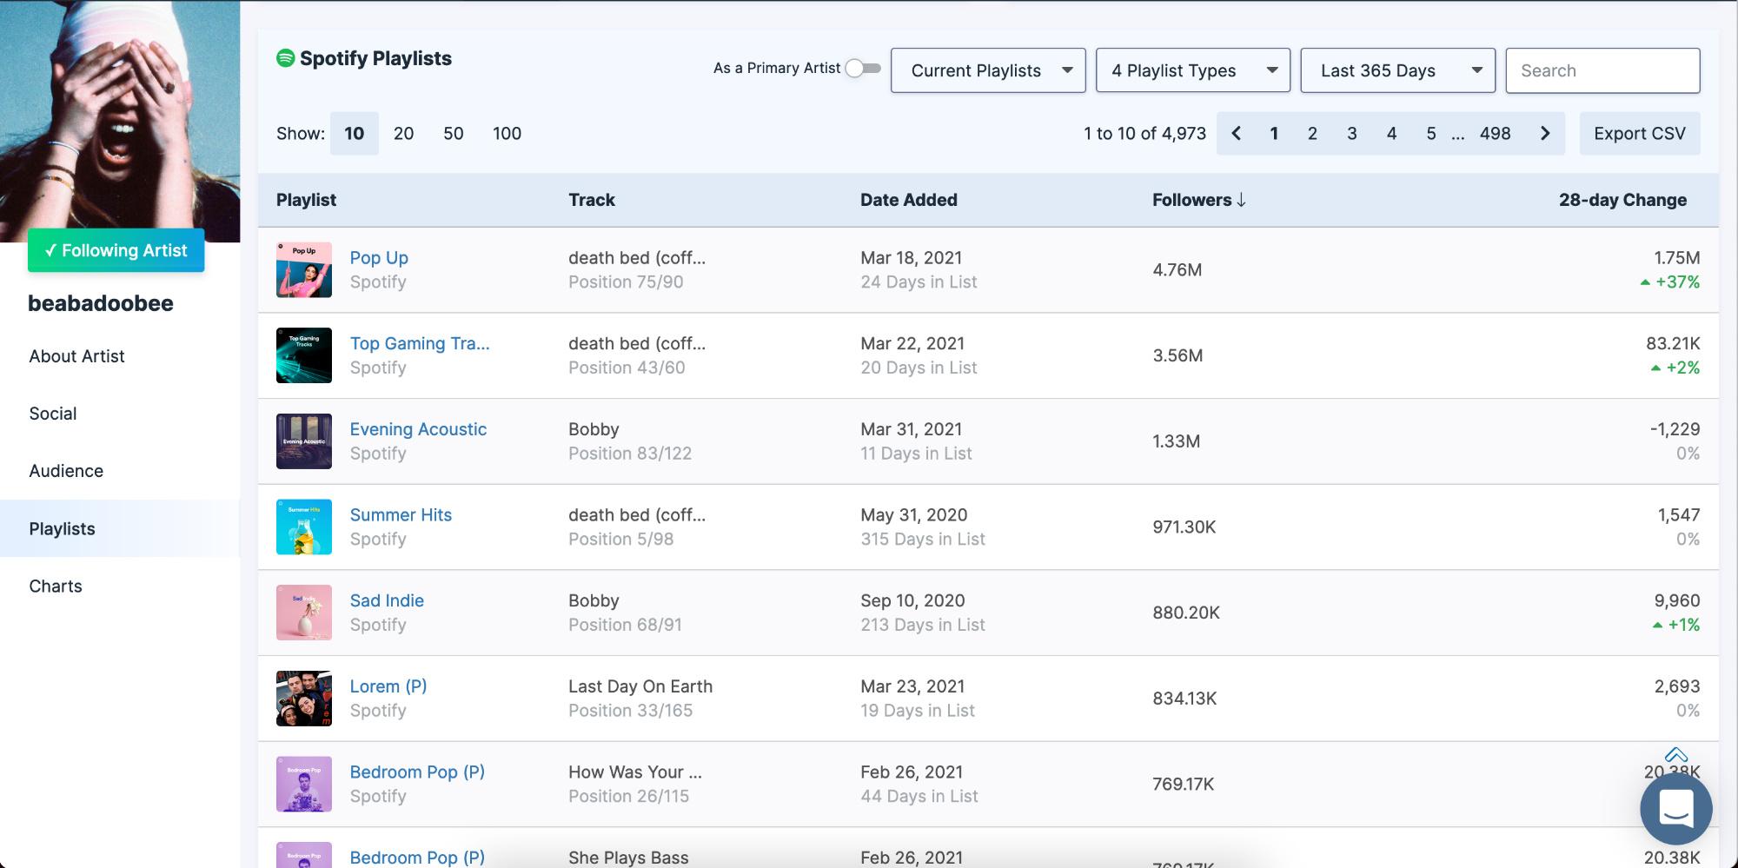Image resolution: width=1738 pixels, height=868 pixels.
Task: Open Pop Up playlist cover thumbnail
Action: [x=304, y=270]
